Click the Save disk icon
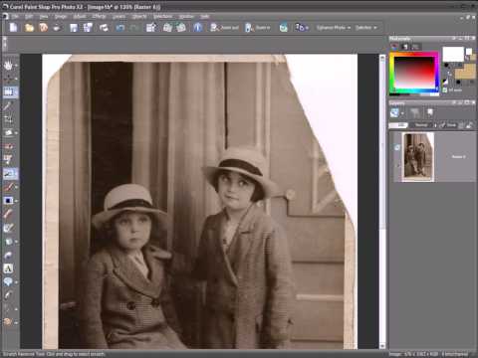This screenshot has height=358, width=478. (x=74, y=28)
